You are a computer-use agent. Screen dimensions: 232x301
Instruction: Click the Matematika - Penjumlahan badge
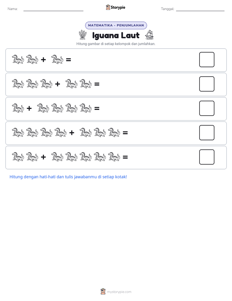click(116, 25)
